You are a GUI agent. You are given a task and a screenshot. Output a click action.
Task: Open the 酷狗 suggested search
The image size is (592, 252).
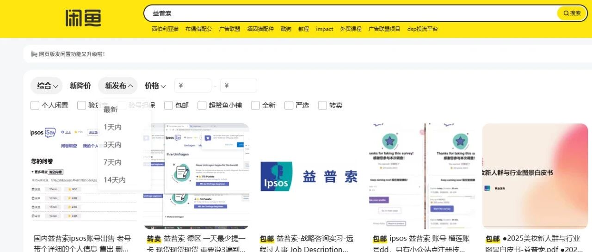286,29
